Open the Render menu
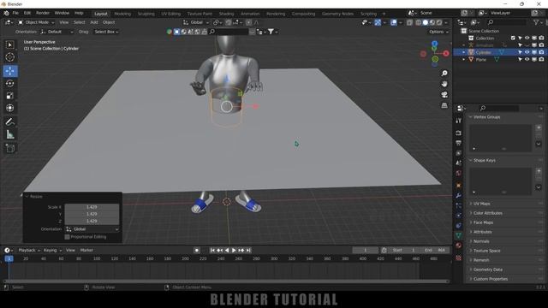This screenshot has width=548, height=308. tap(43, 13)
